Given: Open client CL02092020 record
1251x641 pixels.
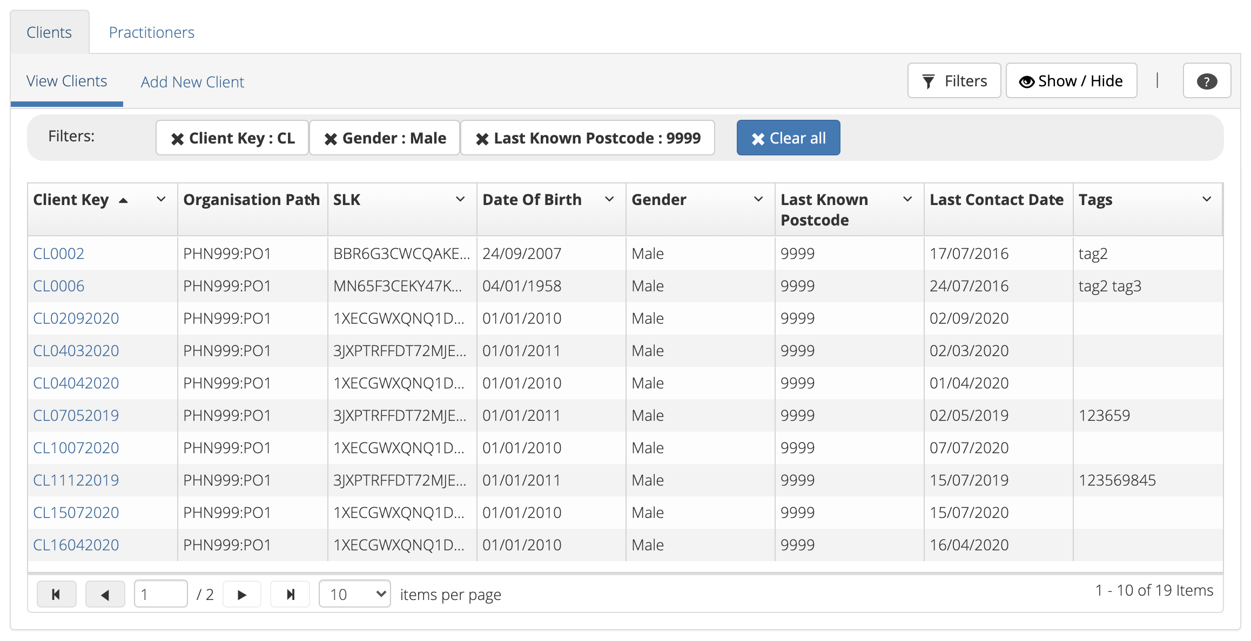Looking at the screenshot, I should coord(76,318).
